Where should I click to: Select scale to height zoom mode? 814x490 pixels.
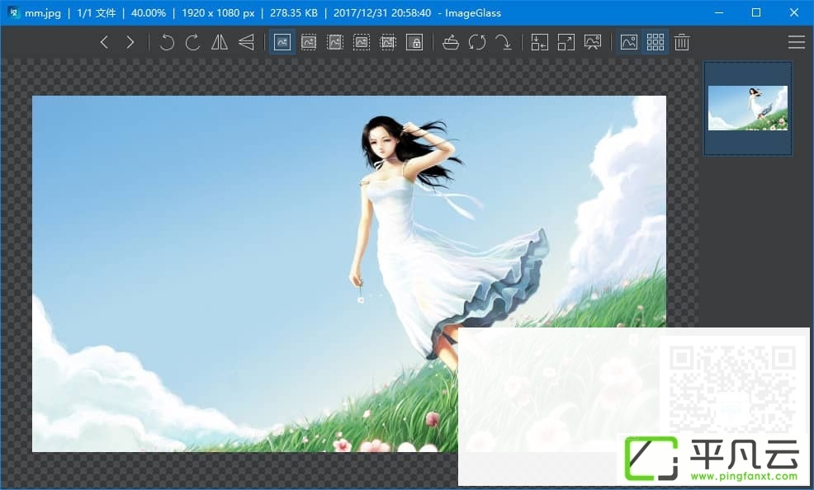335,42
